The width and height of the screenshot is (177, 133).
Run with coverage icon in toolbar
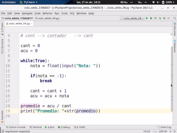[155, 18]
